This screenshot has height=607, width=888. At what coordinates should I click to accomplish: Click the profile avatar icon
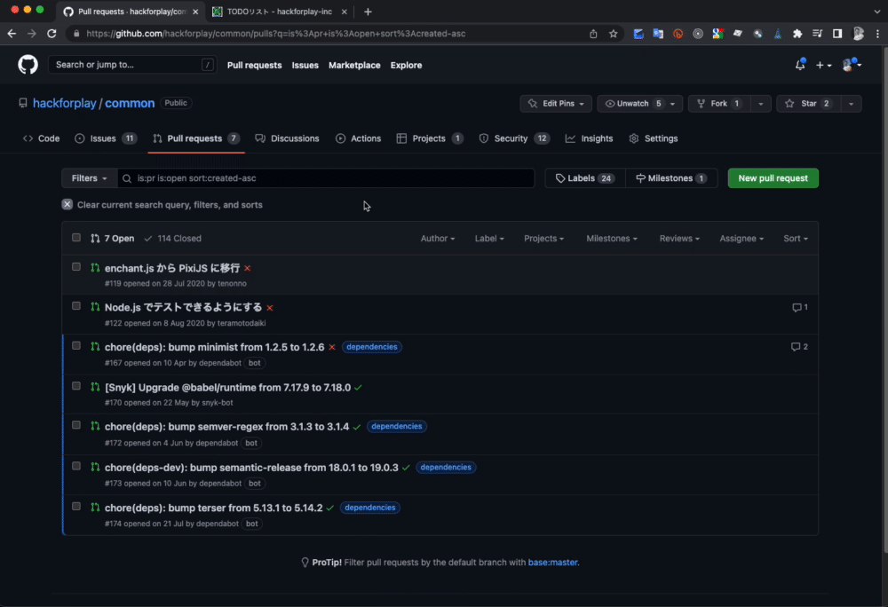[x=848, y=64]
